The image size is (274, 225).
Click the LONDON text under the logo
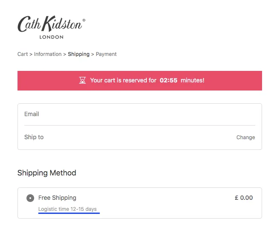(x=51, y=37)
